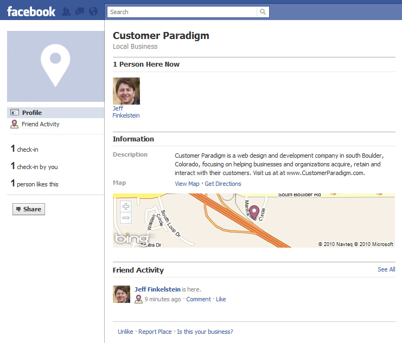Open the Get Directions link
Viewport: 402px width, 343px height.
click(223, 184)
